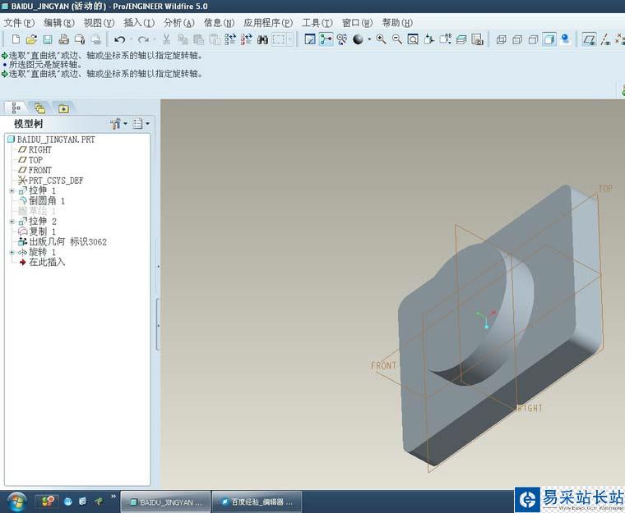The width and height of the screenshot is (625, 513).
Task: Click the Undo arrow icon
Action: click(x=120, y=39)
